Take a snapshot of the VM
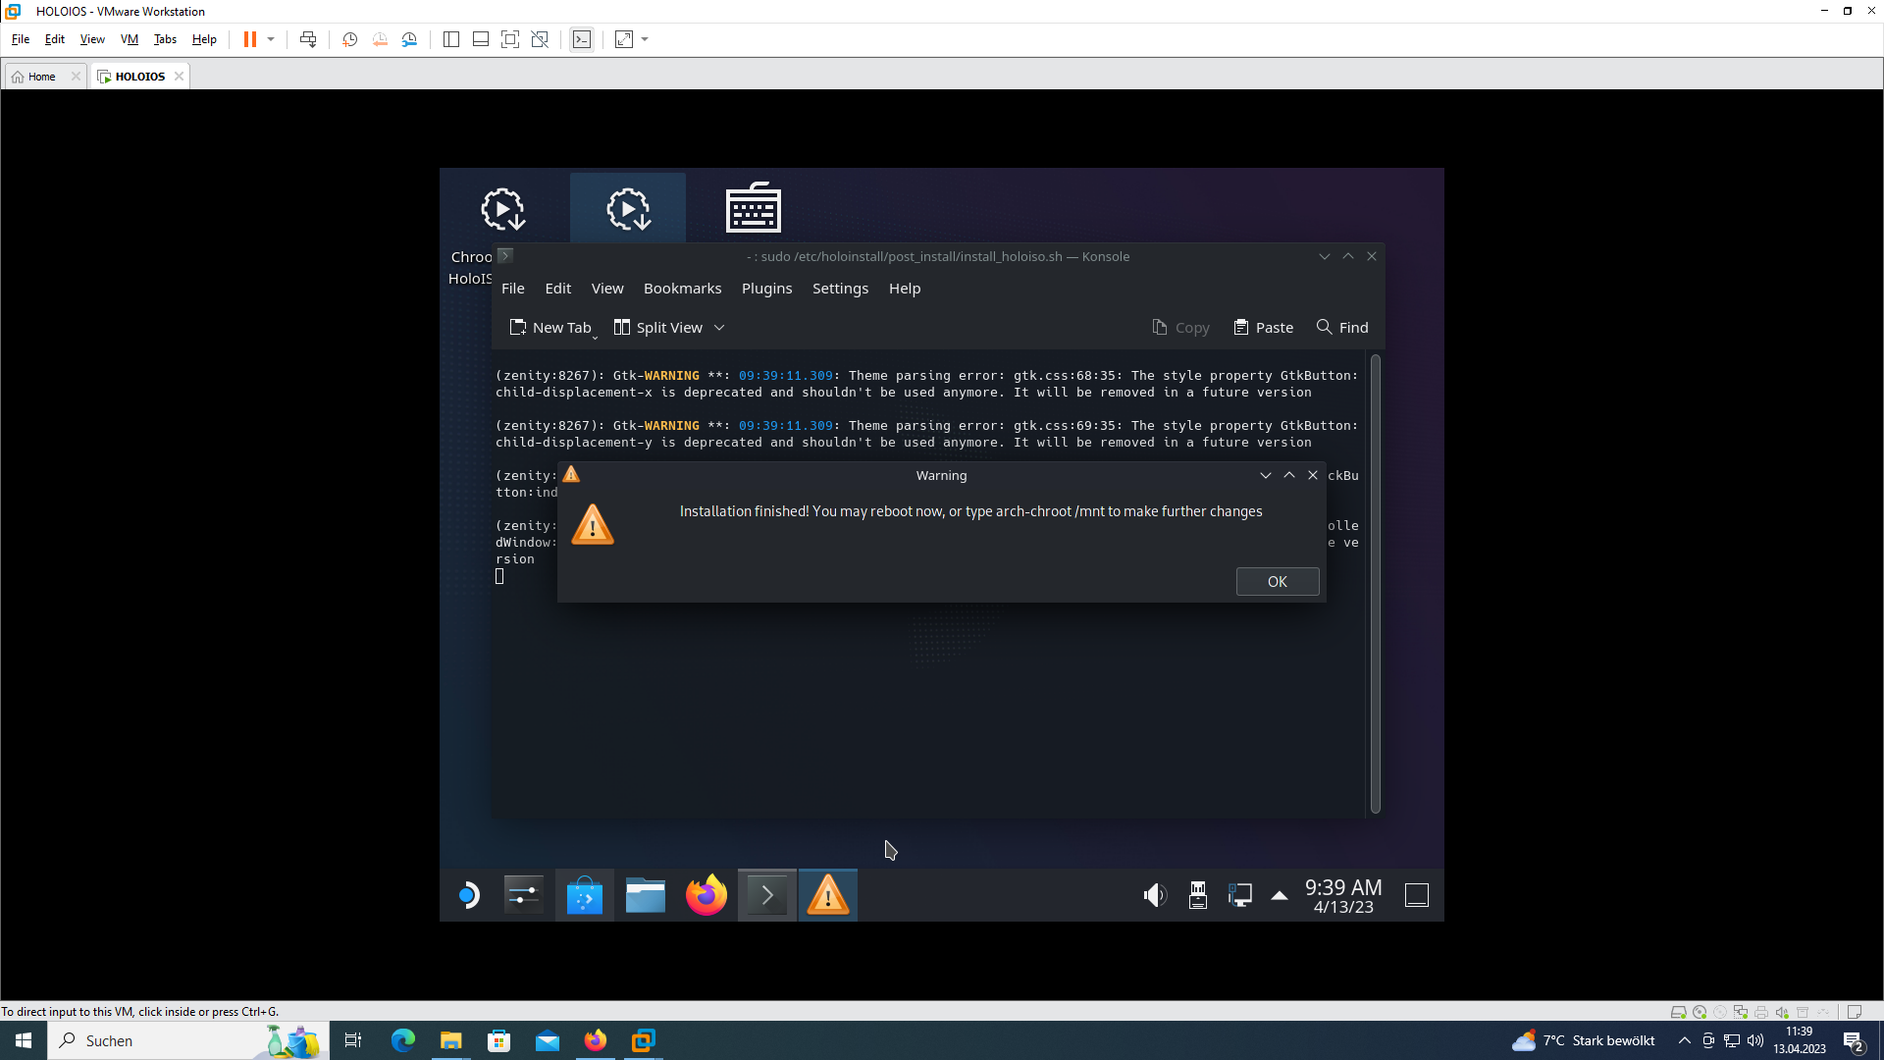The height and width of the screenshot is (1060, 1884). pos(349,39)
